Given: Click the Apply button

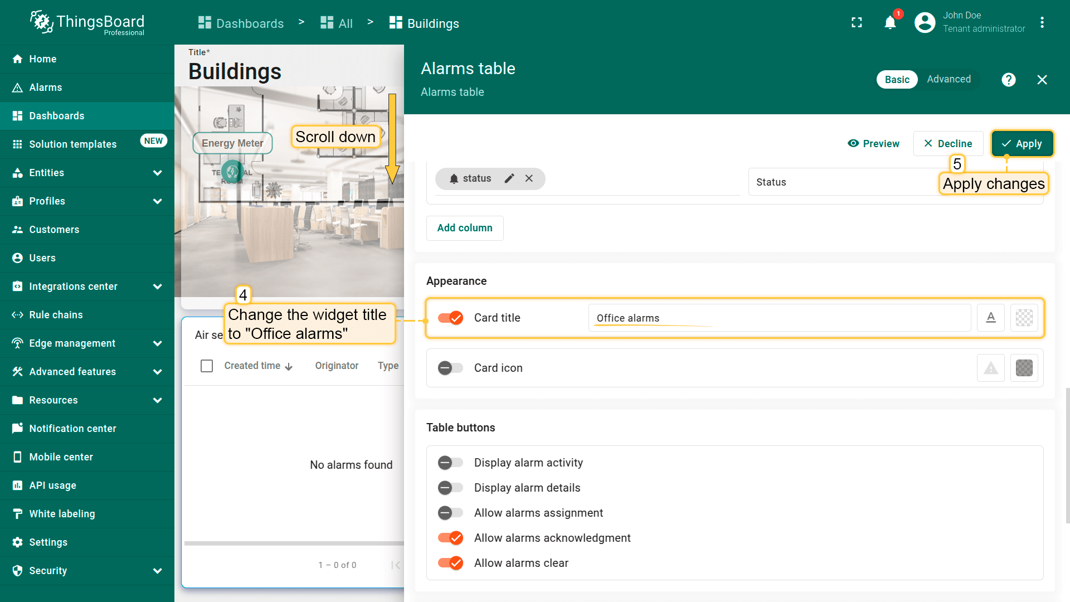Looking at the screenshot, I should [1022, 144].
